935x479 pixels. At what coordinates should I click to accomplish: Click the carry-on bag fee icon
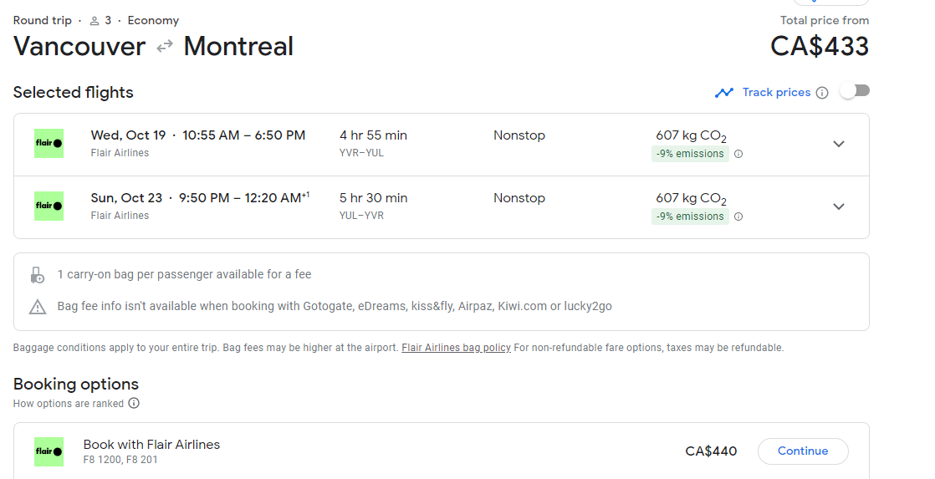pyautogui.click(x=37, y=275)
